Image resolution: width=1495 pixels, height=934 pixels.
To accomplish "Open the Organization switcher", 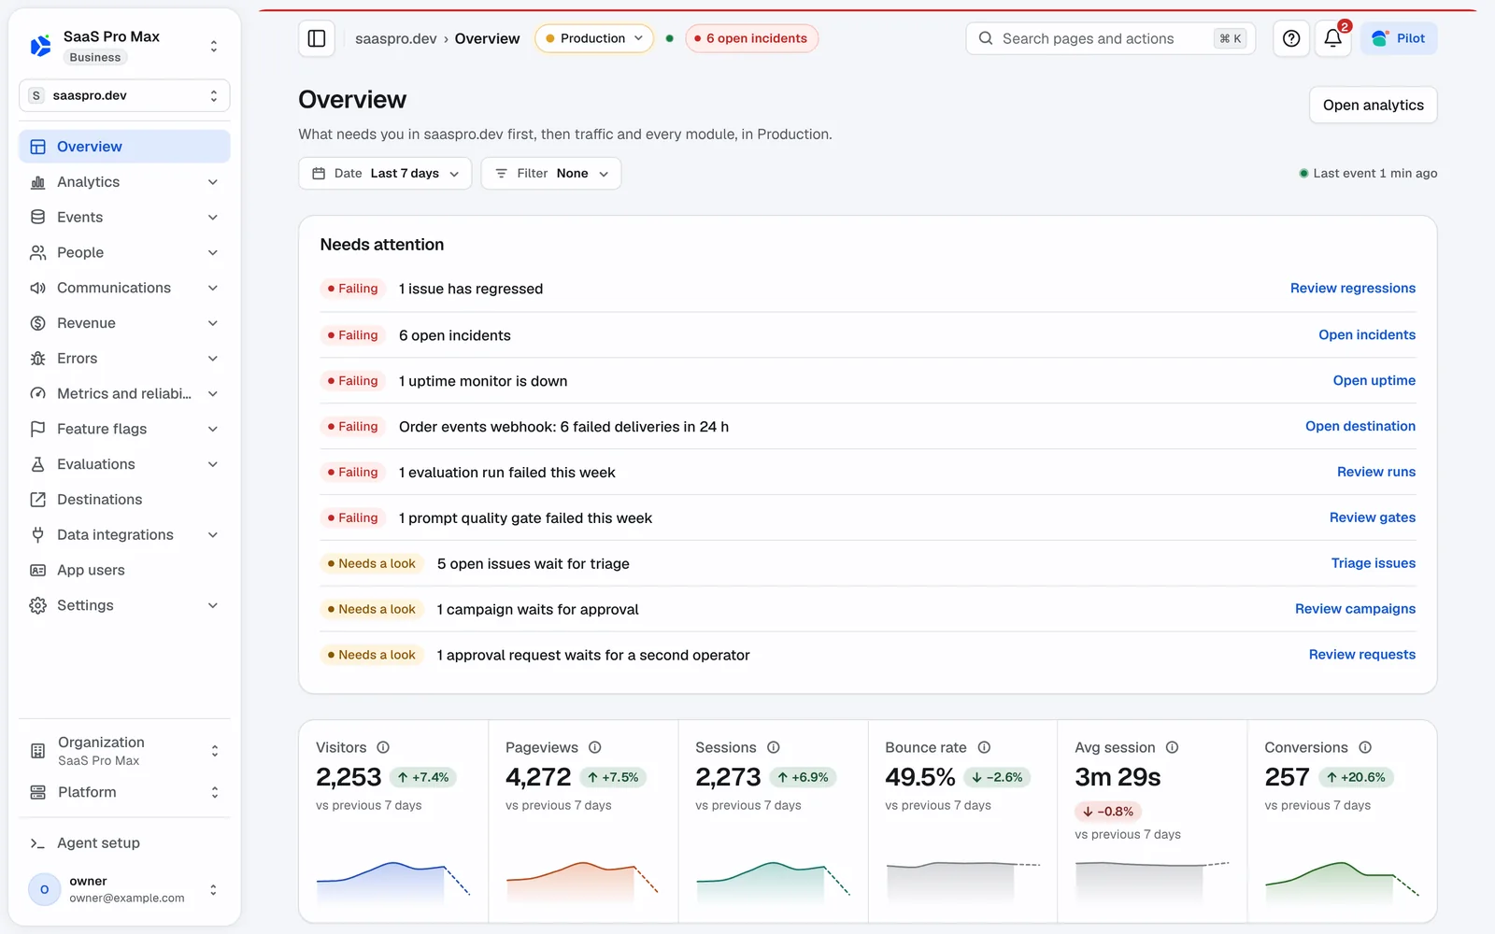I will click(x=124, y=751).
